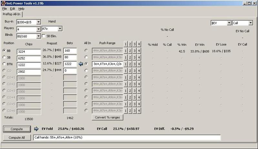Select the CO position radio button
258x149 pixels.
point(4,70)
